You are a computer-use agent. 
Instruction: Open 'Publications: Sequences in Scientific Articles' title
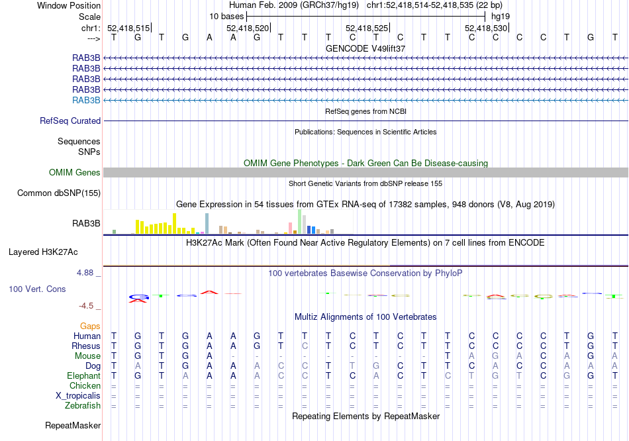click(x=365, y=132)
